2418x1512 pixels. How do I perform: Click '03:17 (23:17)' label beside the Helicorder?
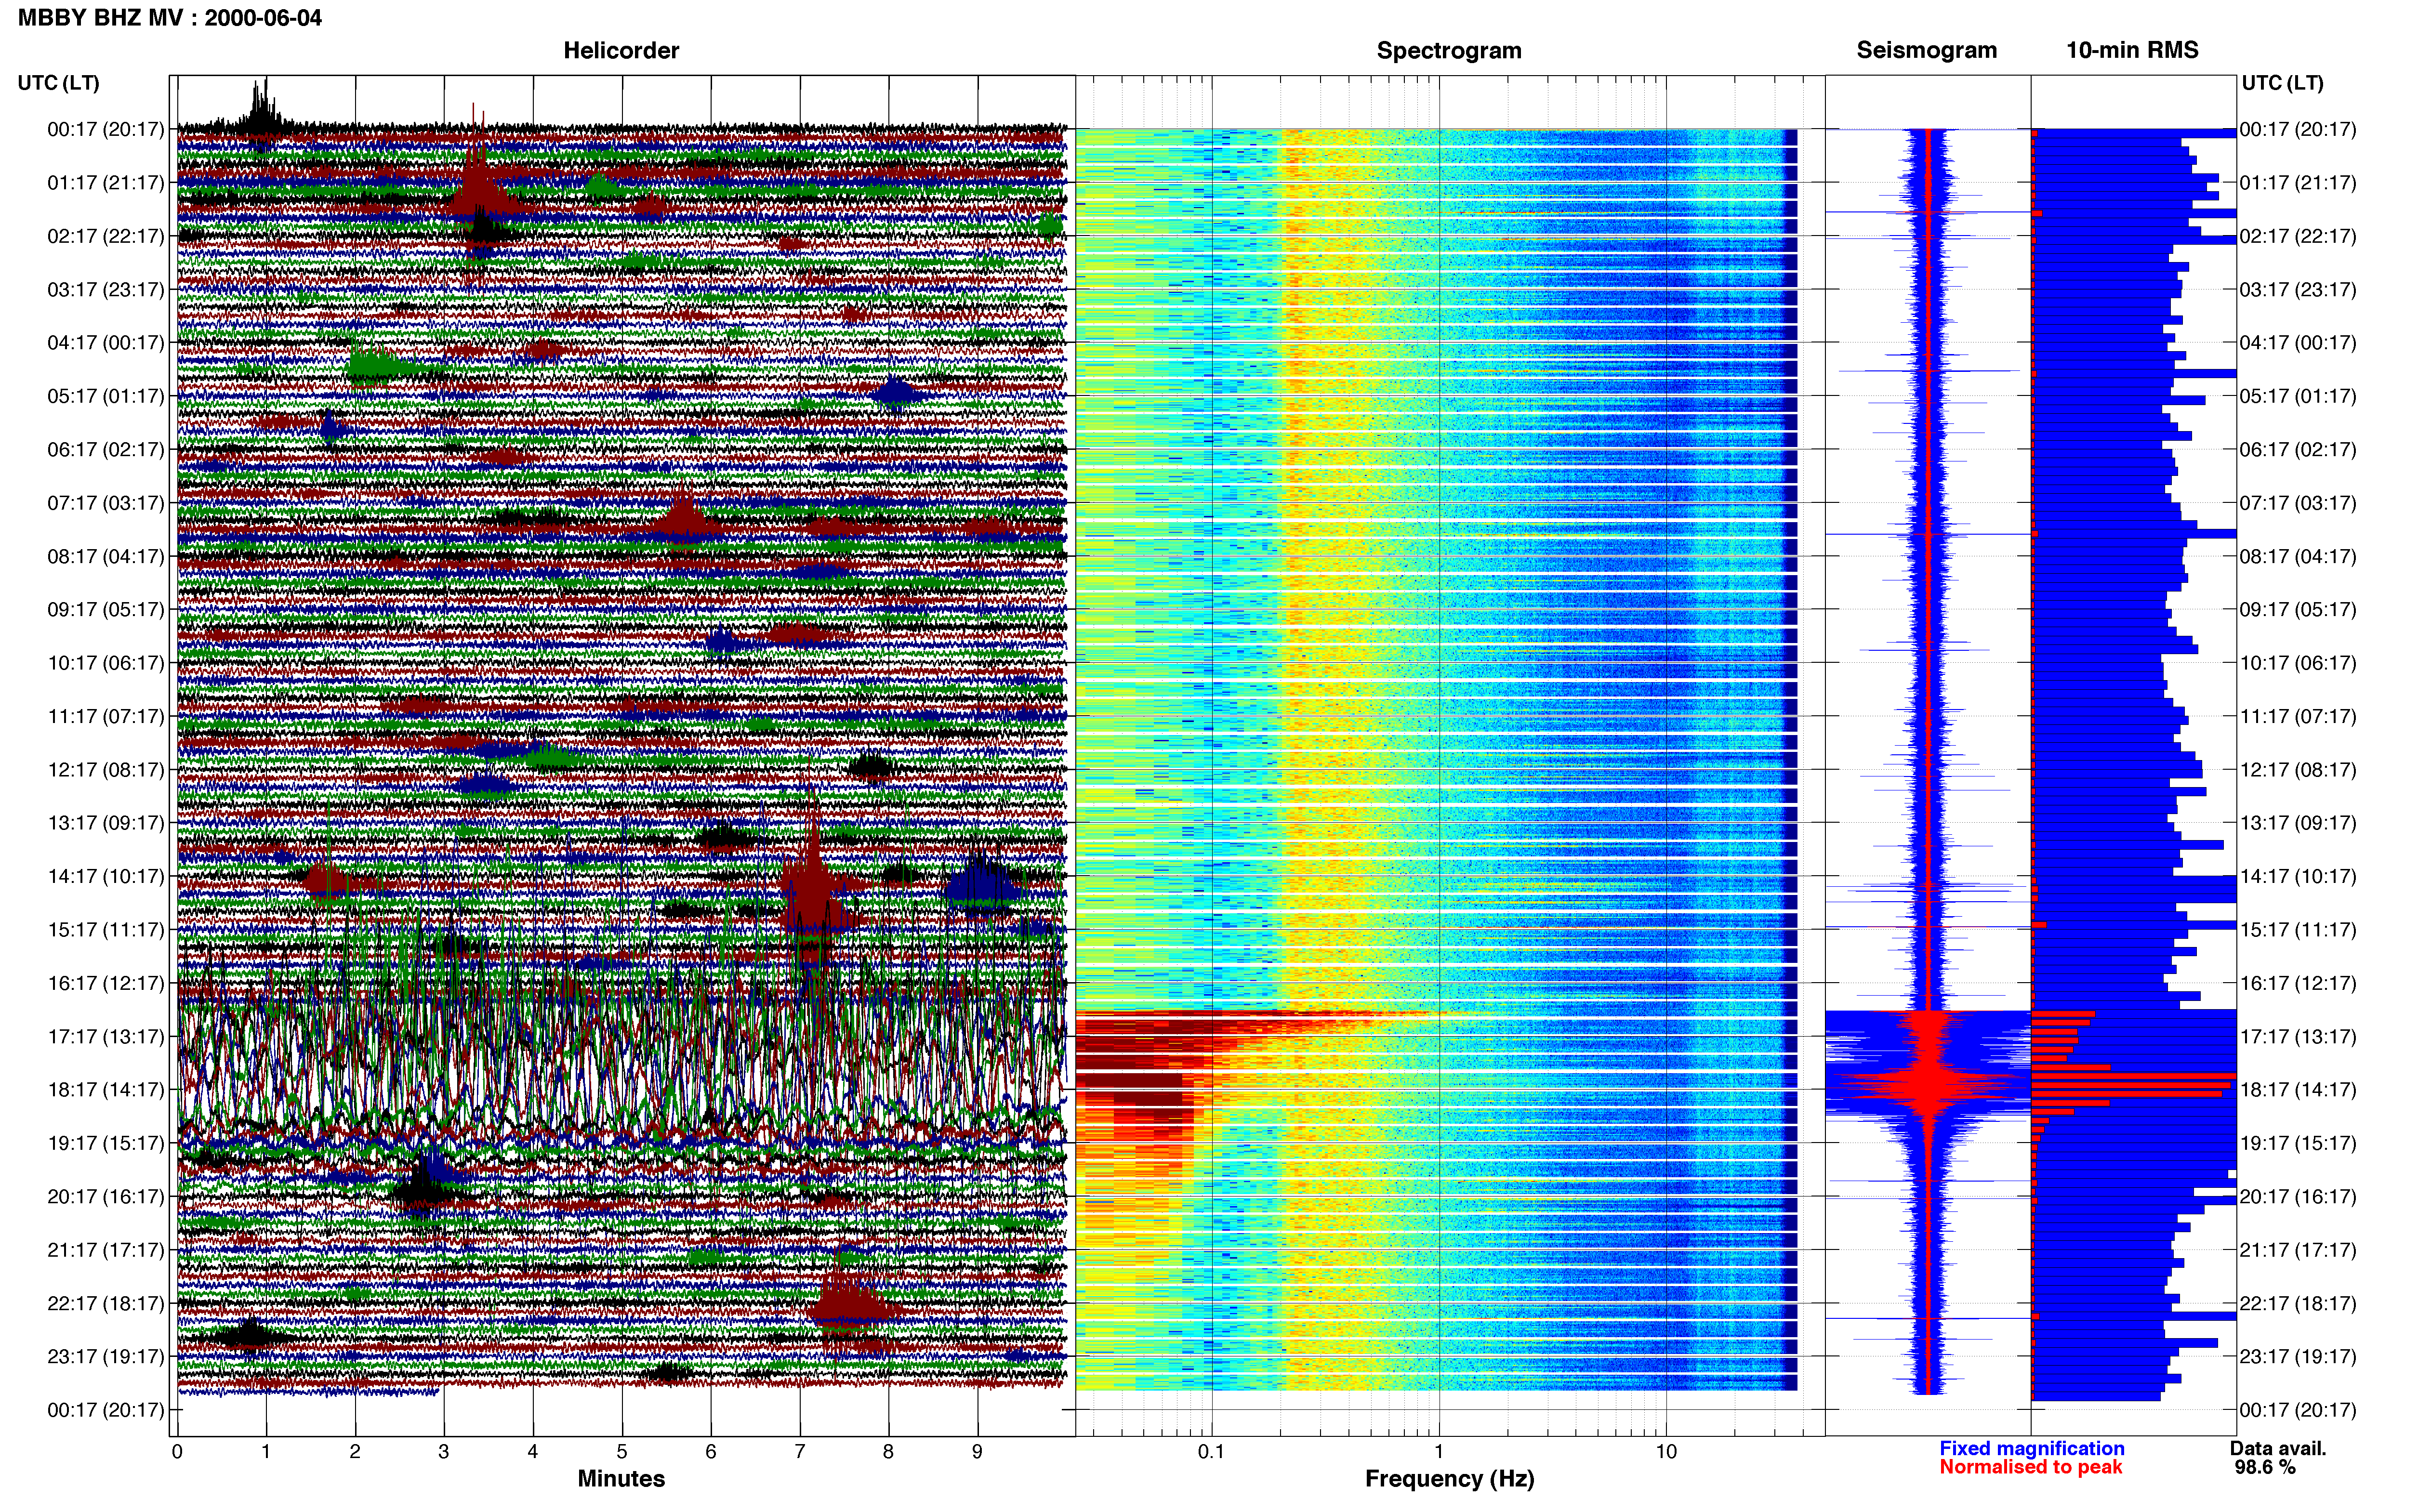pos(106,290)
